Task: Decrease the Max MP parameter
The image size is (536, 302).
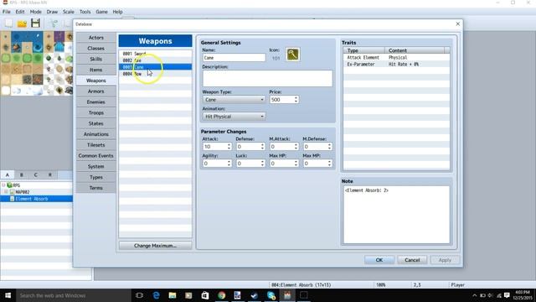Action: pyautogui.click(x=329, y=165)
